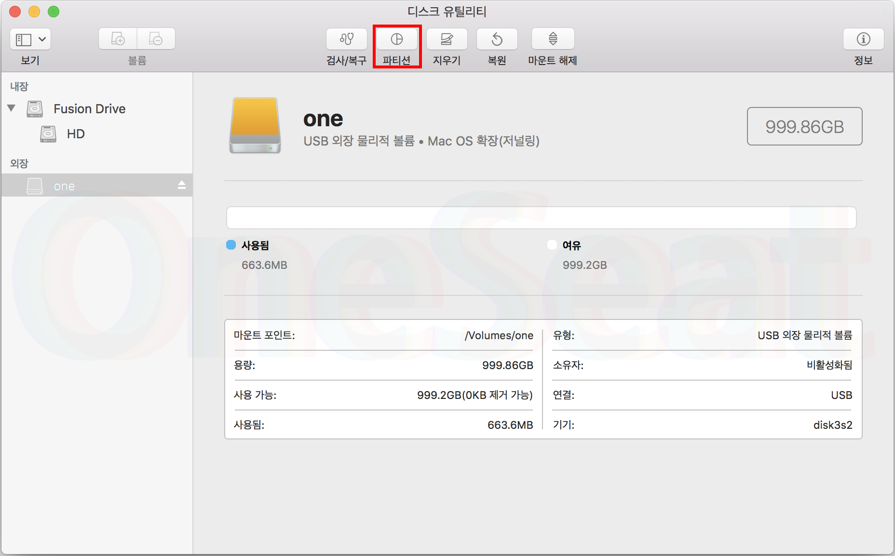This screenshot has height=556, width=895.
Task: Run First Aid (검사/복구) stethoscope icon
Action: point(346,39)
